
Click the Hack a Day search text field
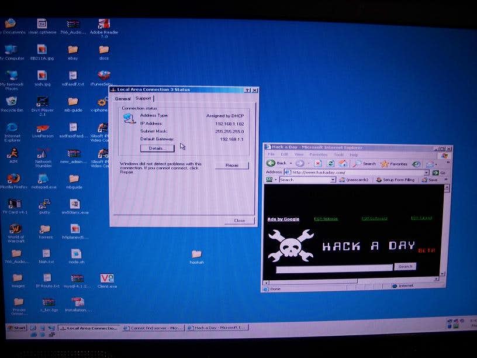tap(334, 268)
